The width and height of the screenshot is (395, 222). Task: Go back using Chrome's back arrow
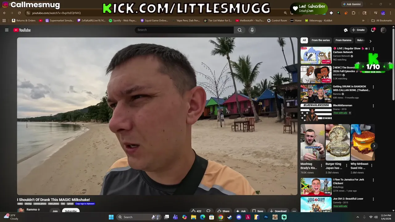click(x=5, y=13)
